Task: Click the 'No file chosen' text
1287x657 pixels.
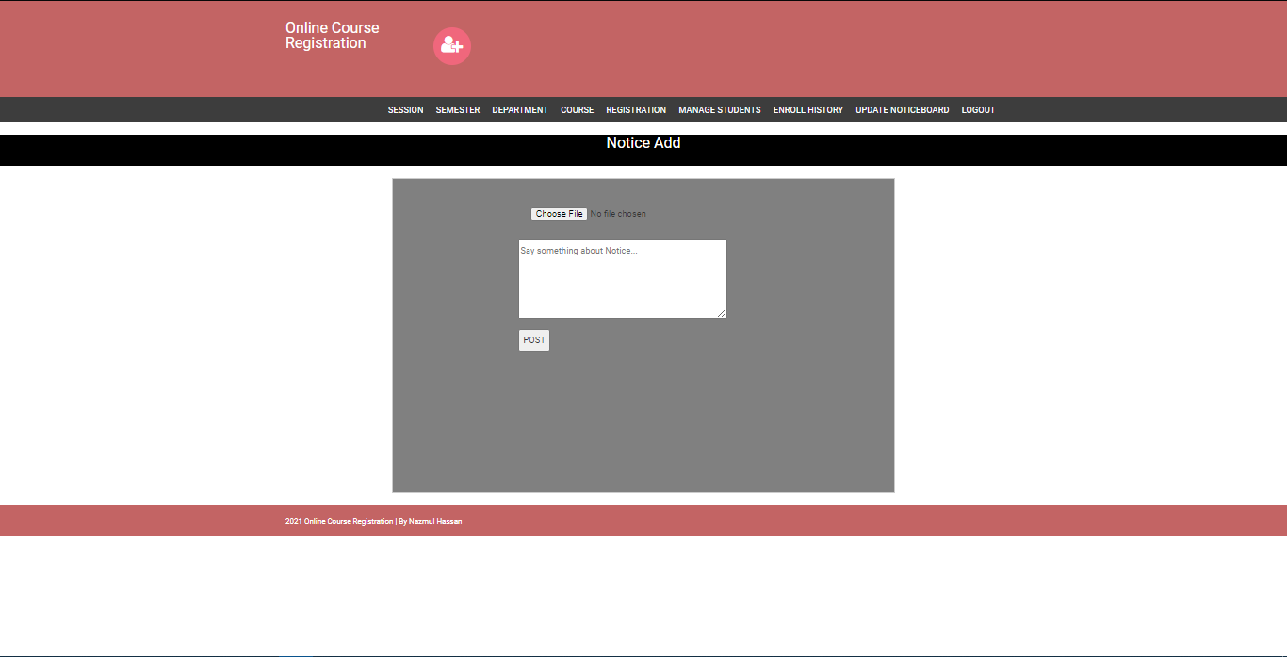Action: 618,214
